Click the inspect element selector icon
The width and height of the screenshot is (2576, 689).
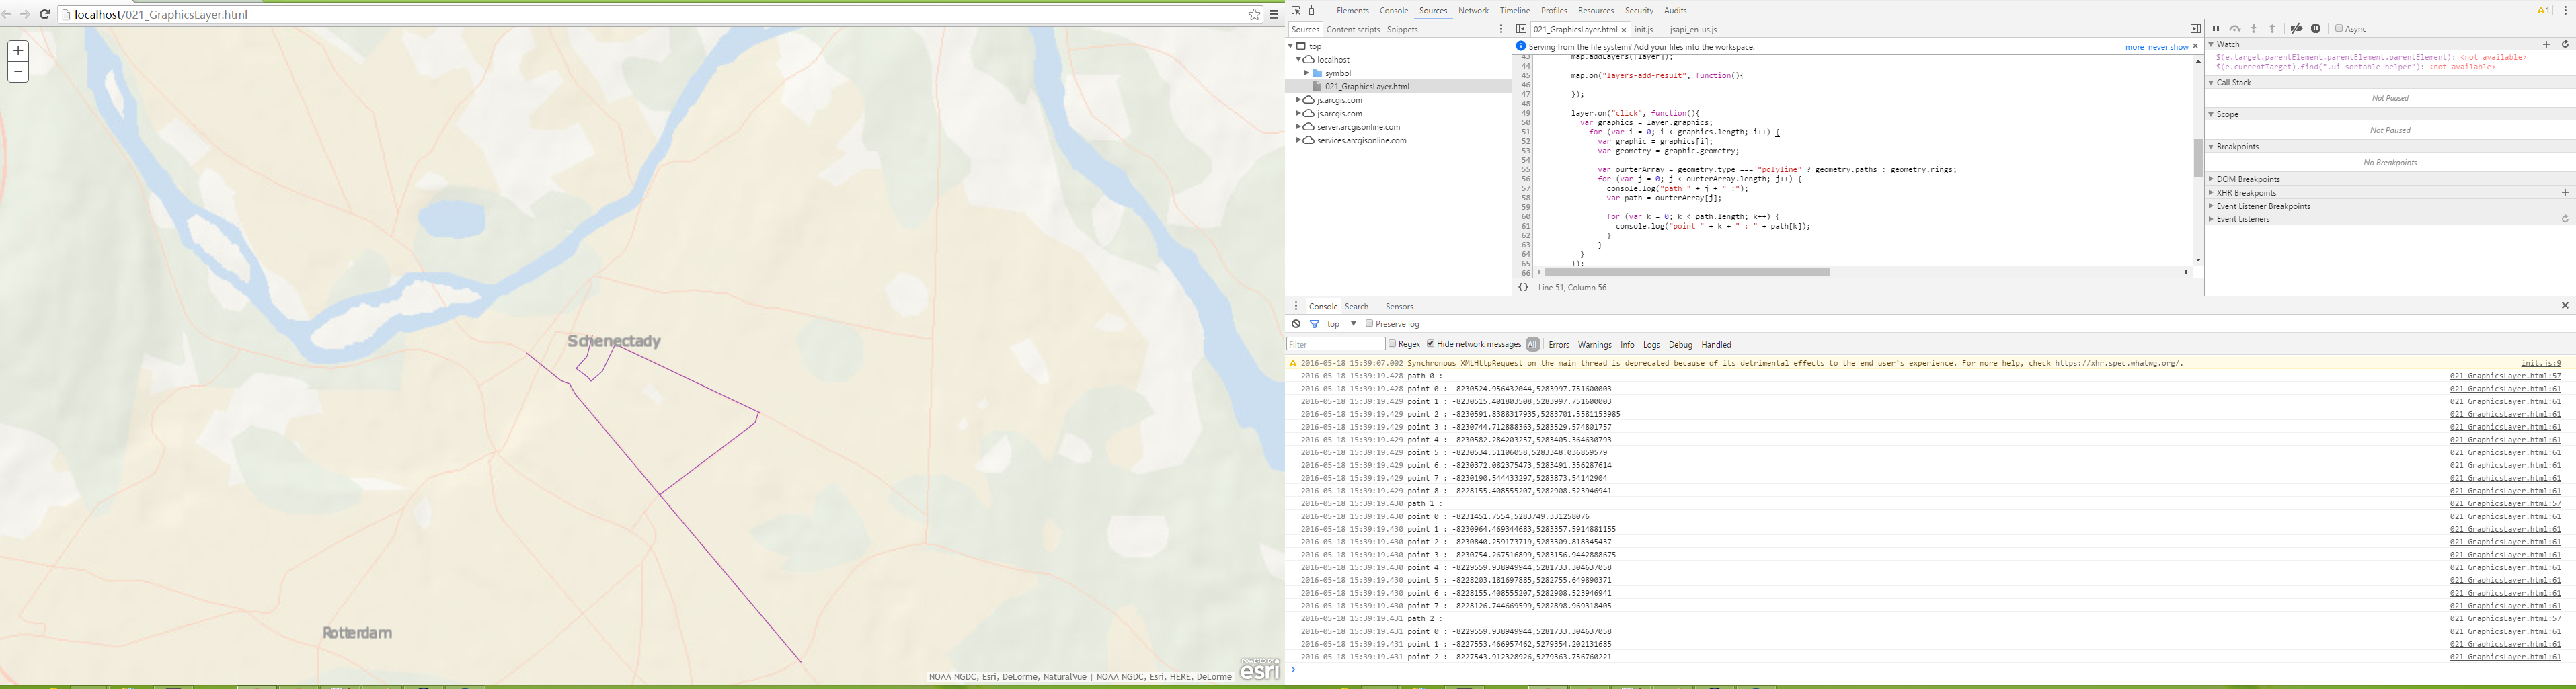pos(1296,11)
